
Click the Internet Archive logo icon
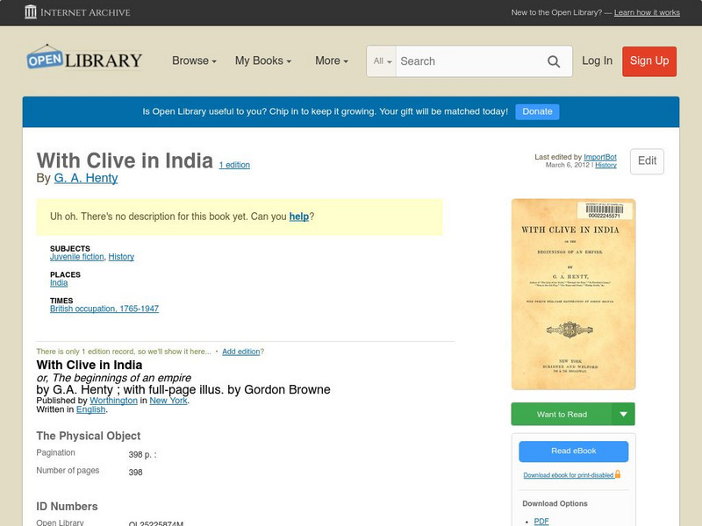pos(31,12)
